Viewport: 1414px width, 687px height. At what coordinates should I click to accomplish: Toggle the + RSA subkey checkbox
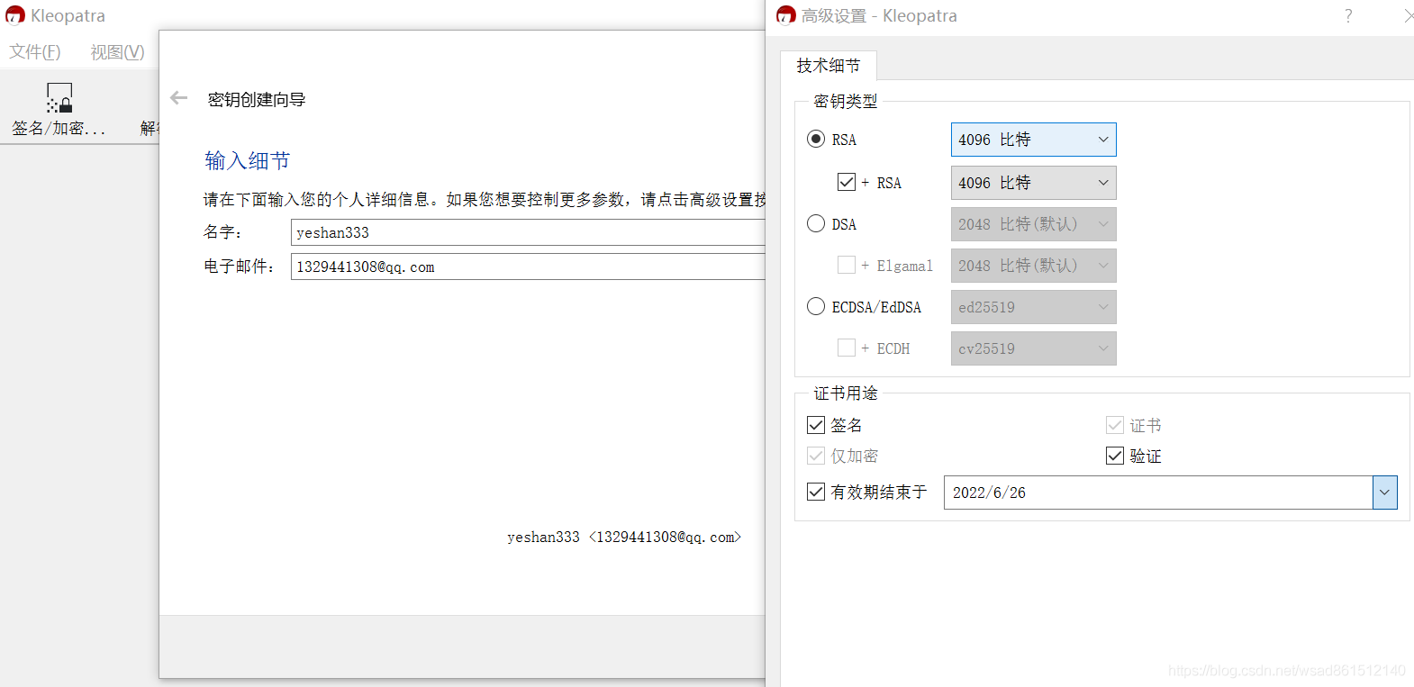pyautogui.click(x=847, y=182)
